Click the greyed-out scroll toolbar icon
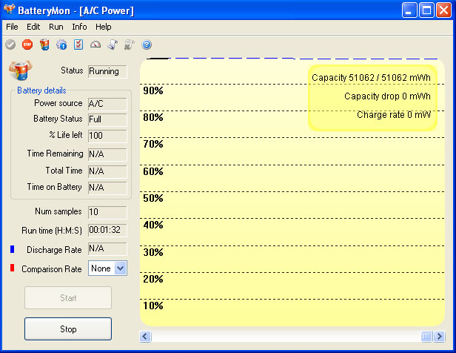Image resolution: width=456 pixels, height=353 pixels. point(130,44)
